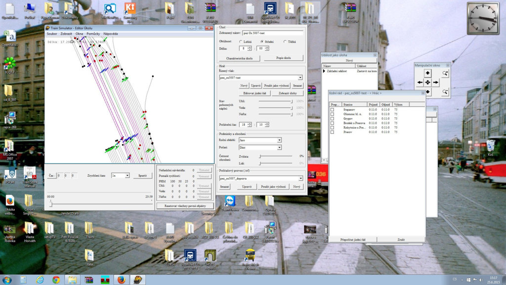Click the center move icon in Manipulační okno
506x285 pixels.
(428, 83)
